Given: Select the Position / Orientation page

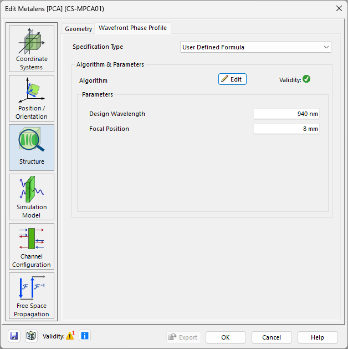Looking at the screenshot, I should 32,98.
